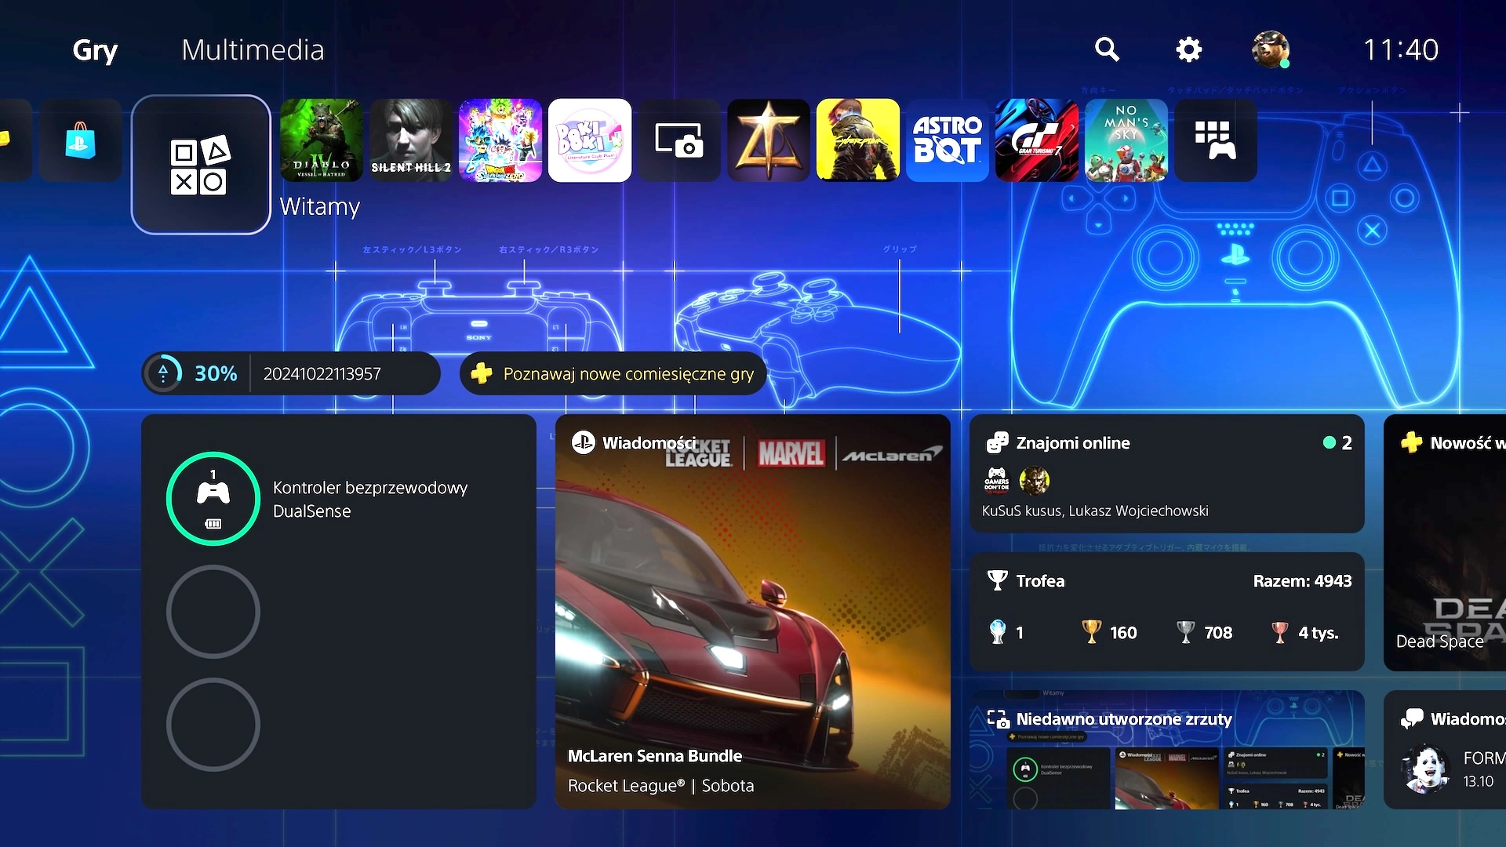Launch the Silent Hill 2 game tile

pyautogui.click(x=411, y=140)
